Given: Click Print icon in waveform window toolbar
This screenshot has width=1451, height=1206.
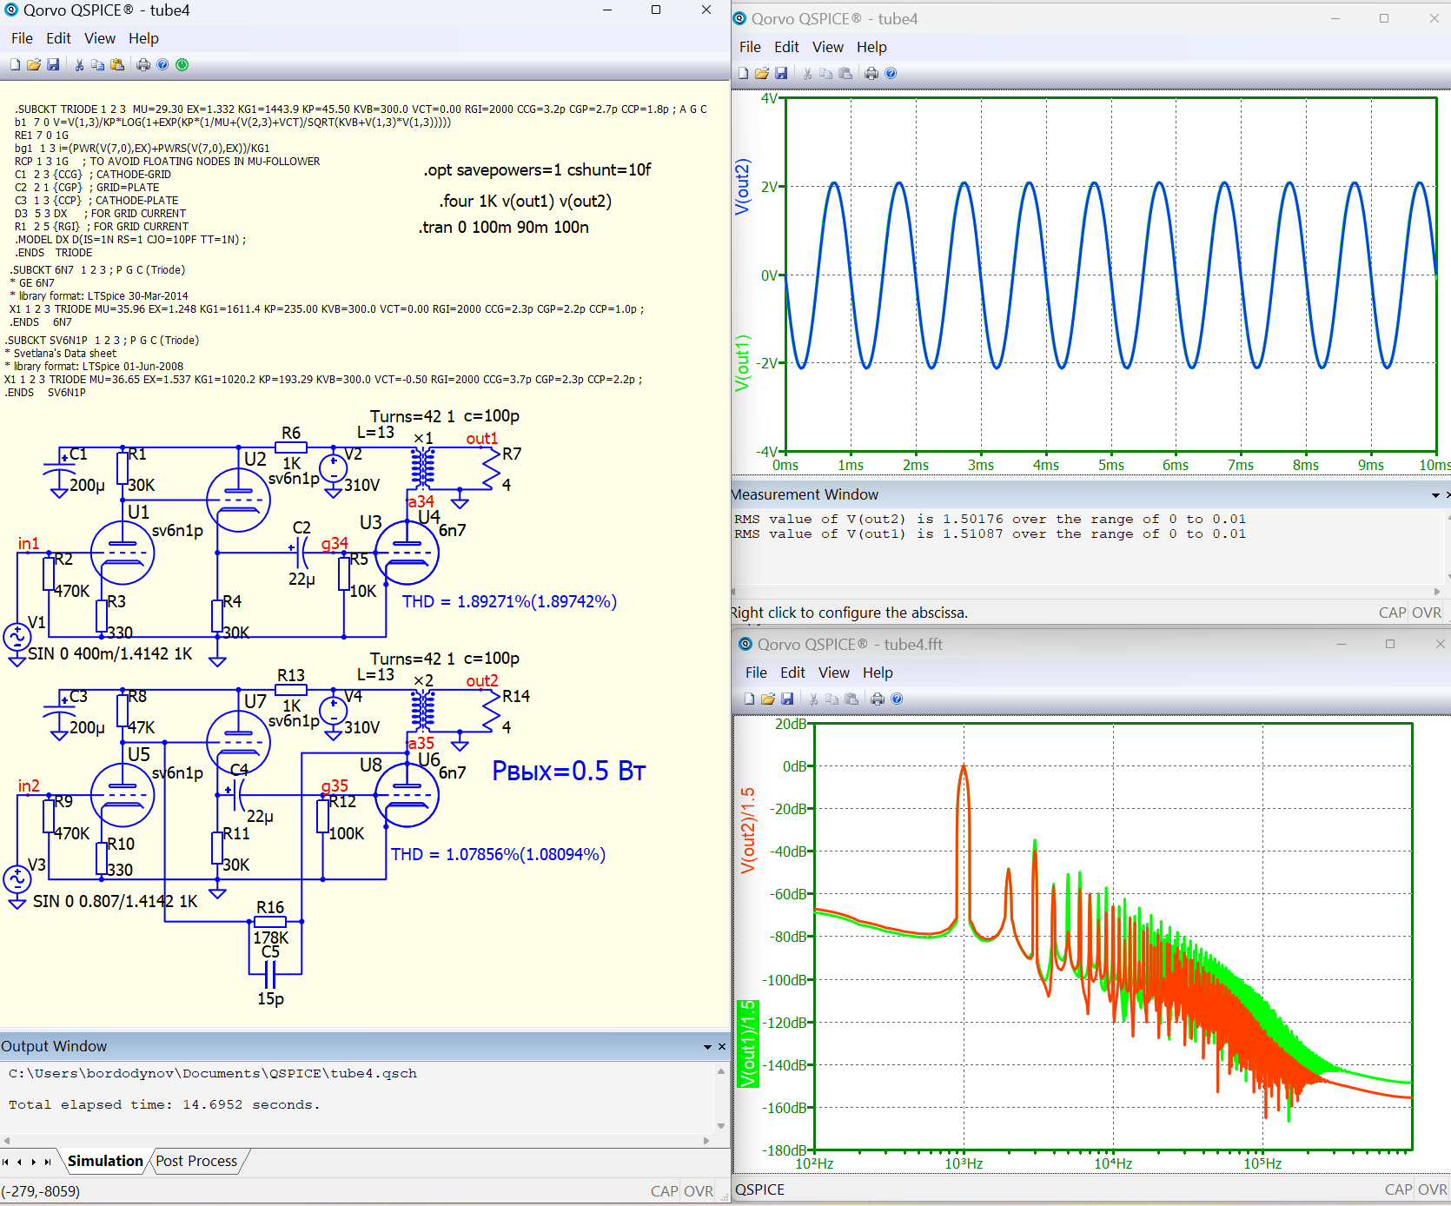Looking at the screenshot, I should click(x=871, y=74).
